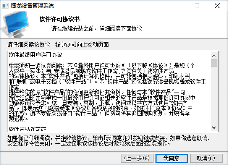Viewport: 228px width, 165px height.
Task: Click the window title 腾龙设备管理系统
Action: pos(32,6)
